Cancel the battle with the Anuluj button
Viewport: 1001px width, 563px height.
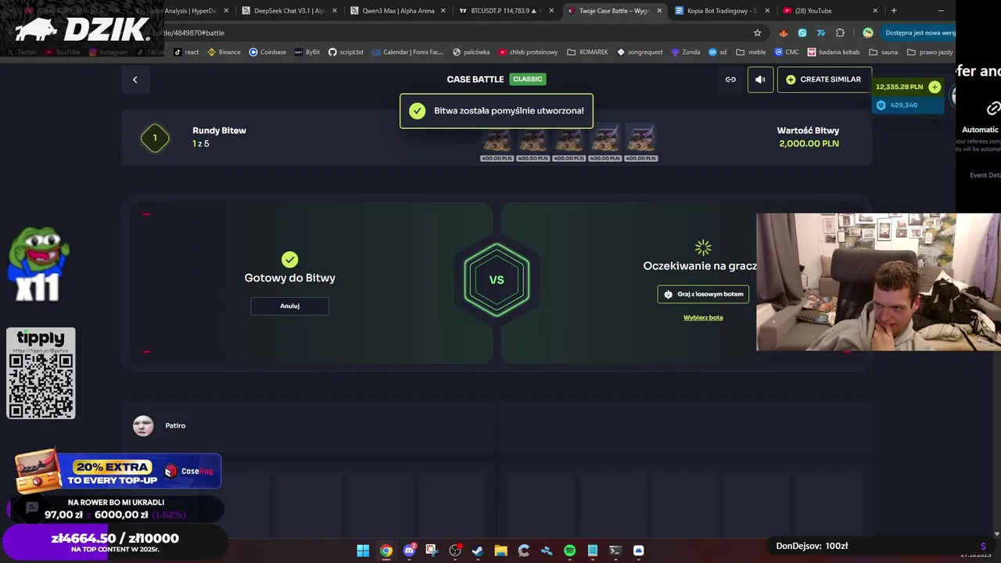click(289, 306)
